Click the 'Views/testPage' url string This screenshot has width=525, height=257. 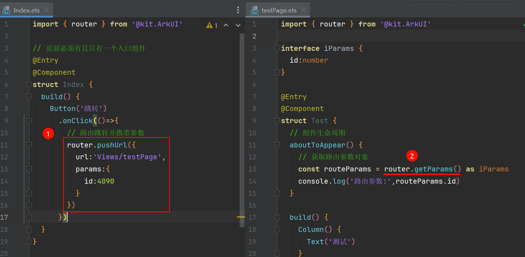(128, 157)
